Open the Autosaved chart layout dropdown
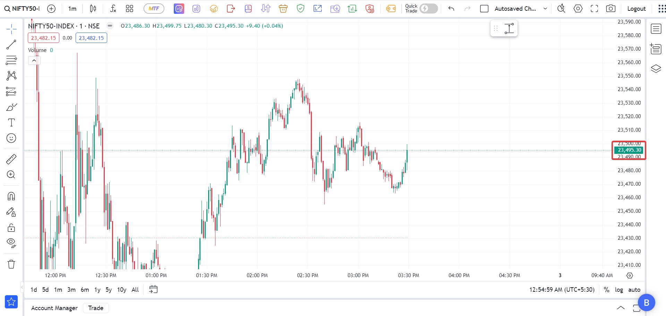The height and width of the screenshot is (316, 666). [x=545, y=9]
